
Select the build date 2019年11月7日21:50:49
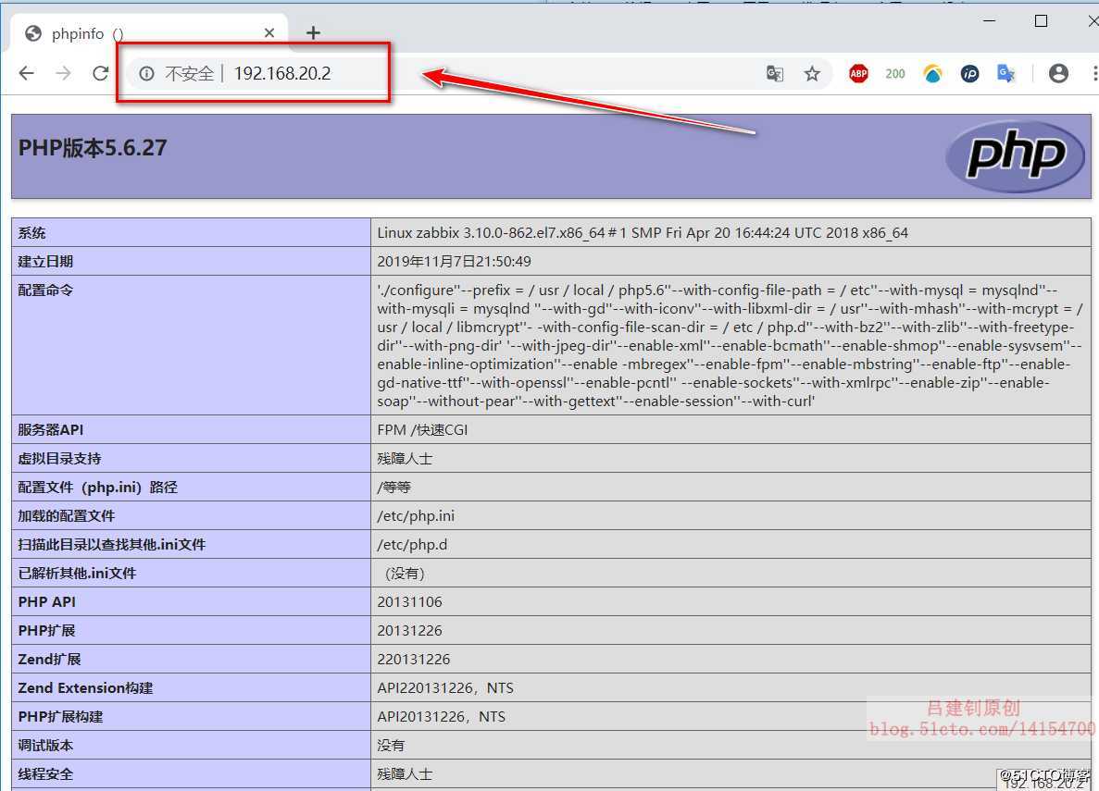(455, 261)
